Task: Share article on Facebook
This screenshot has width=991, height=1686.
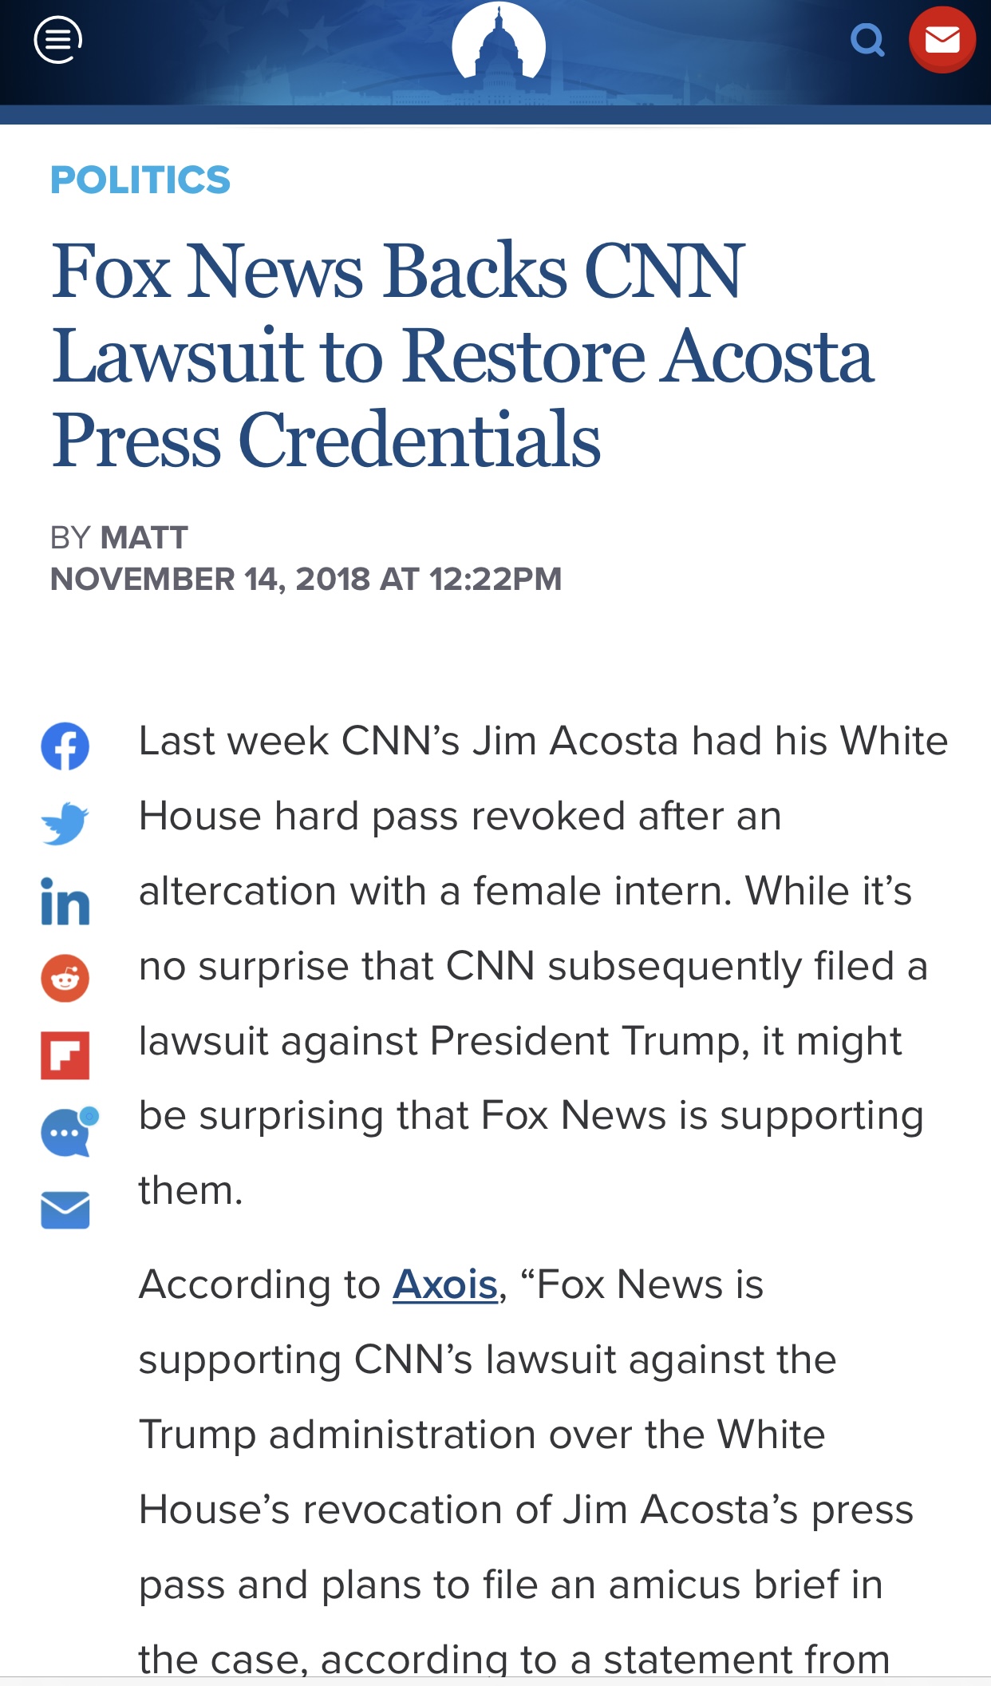Action: coord(65,746)
